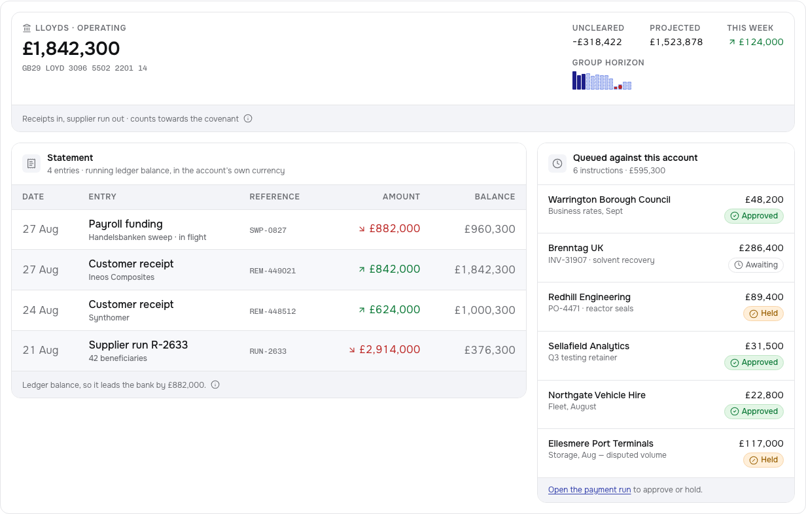Click the bank building icon beside Lloyds Operating
The height and width of the screenshot is (514, 806).
27,28
